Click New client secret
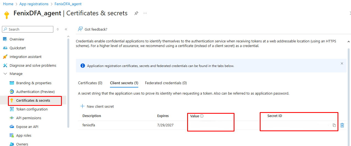 [97, 106]
